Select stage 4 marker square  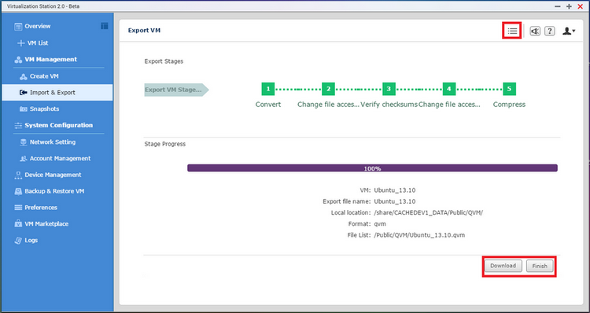(x=449, y=89)
